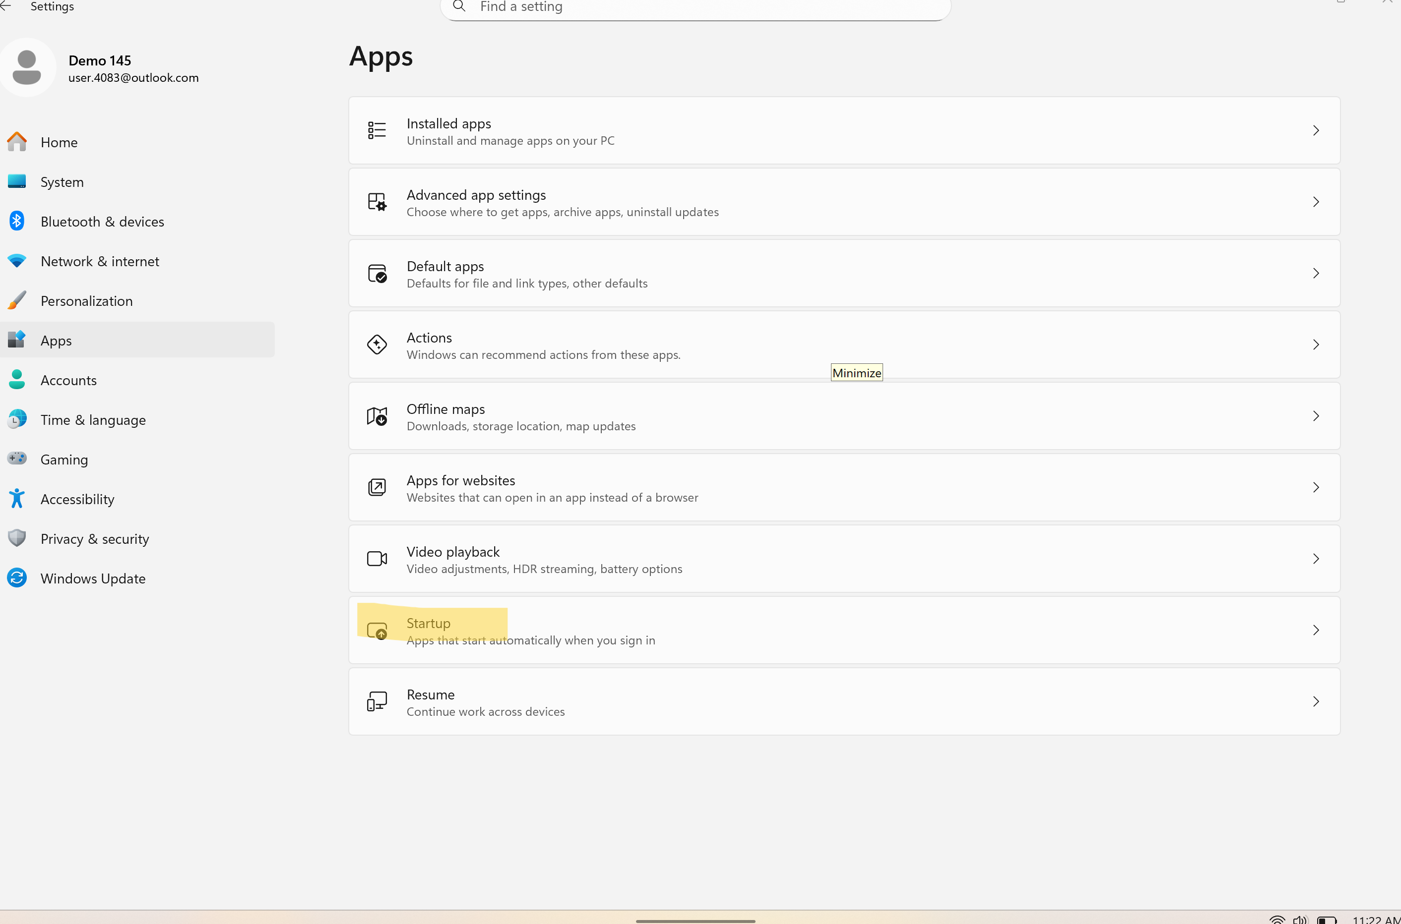Click the Advanced app settings icon
The height and width of the screenshot is (924, 1401).
point(377,202)
